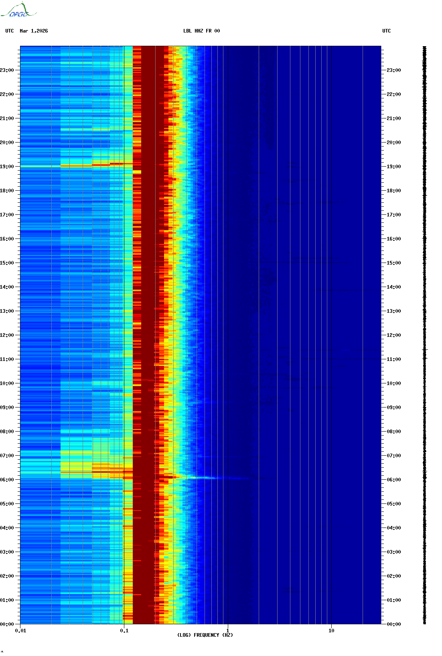Click the 1 Hz frequency axis label
442x656 pixels.
pyautogui.click(x=228, y=631)
